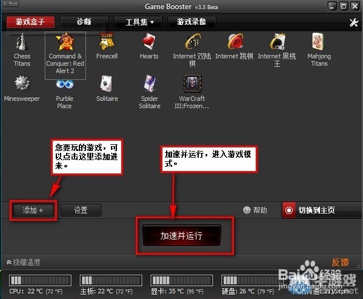Click the 加速并运行 button
Screen dimensions: 363x299
click(x=182, y=235)
